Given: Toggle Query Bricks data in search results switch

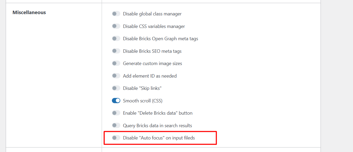Looking at the screenshot, I should point(116,126).
